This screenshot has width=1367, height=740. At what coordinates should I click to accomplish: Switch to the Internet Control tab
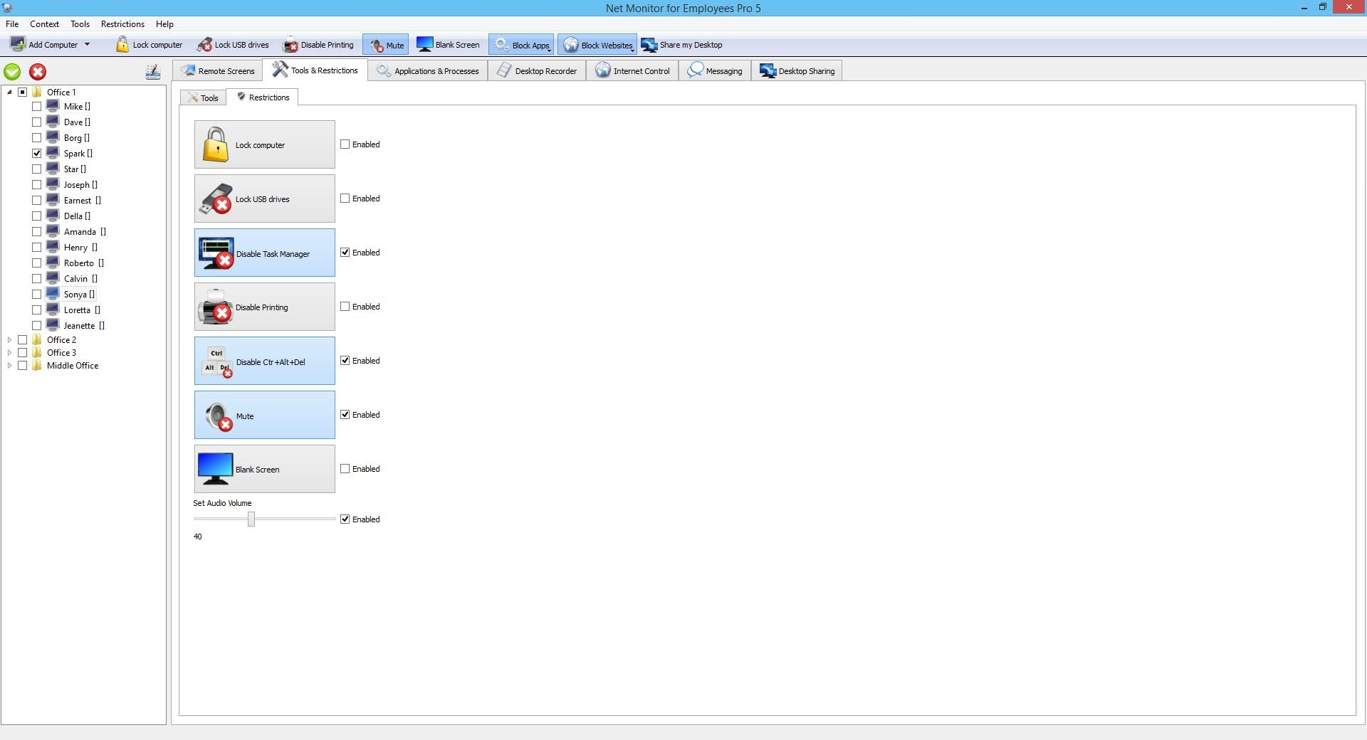pyautogui.click(x=632, y=70)
